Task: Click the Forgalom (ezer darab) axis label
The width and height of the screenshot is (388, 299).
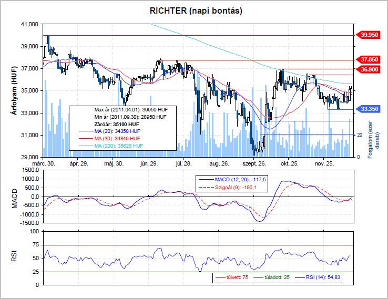Action: [x=373, y=140]
